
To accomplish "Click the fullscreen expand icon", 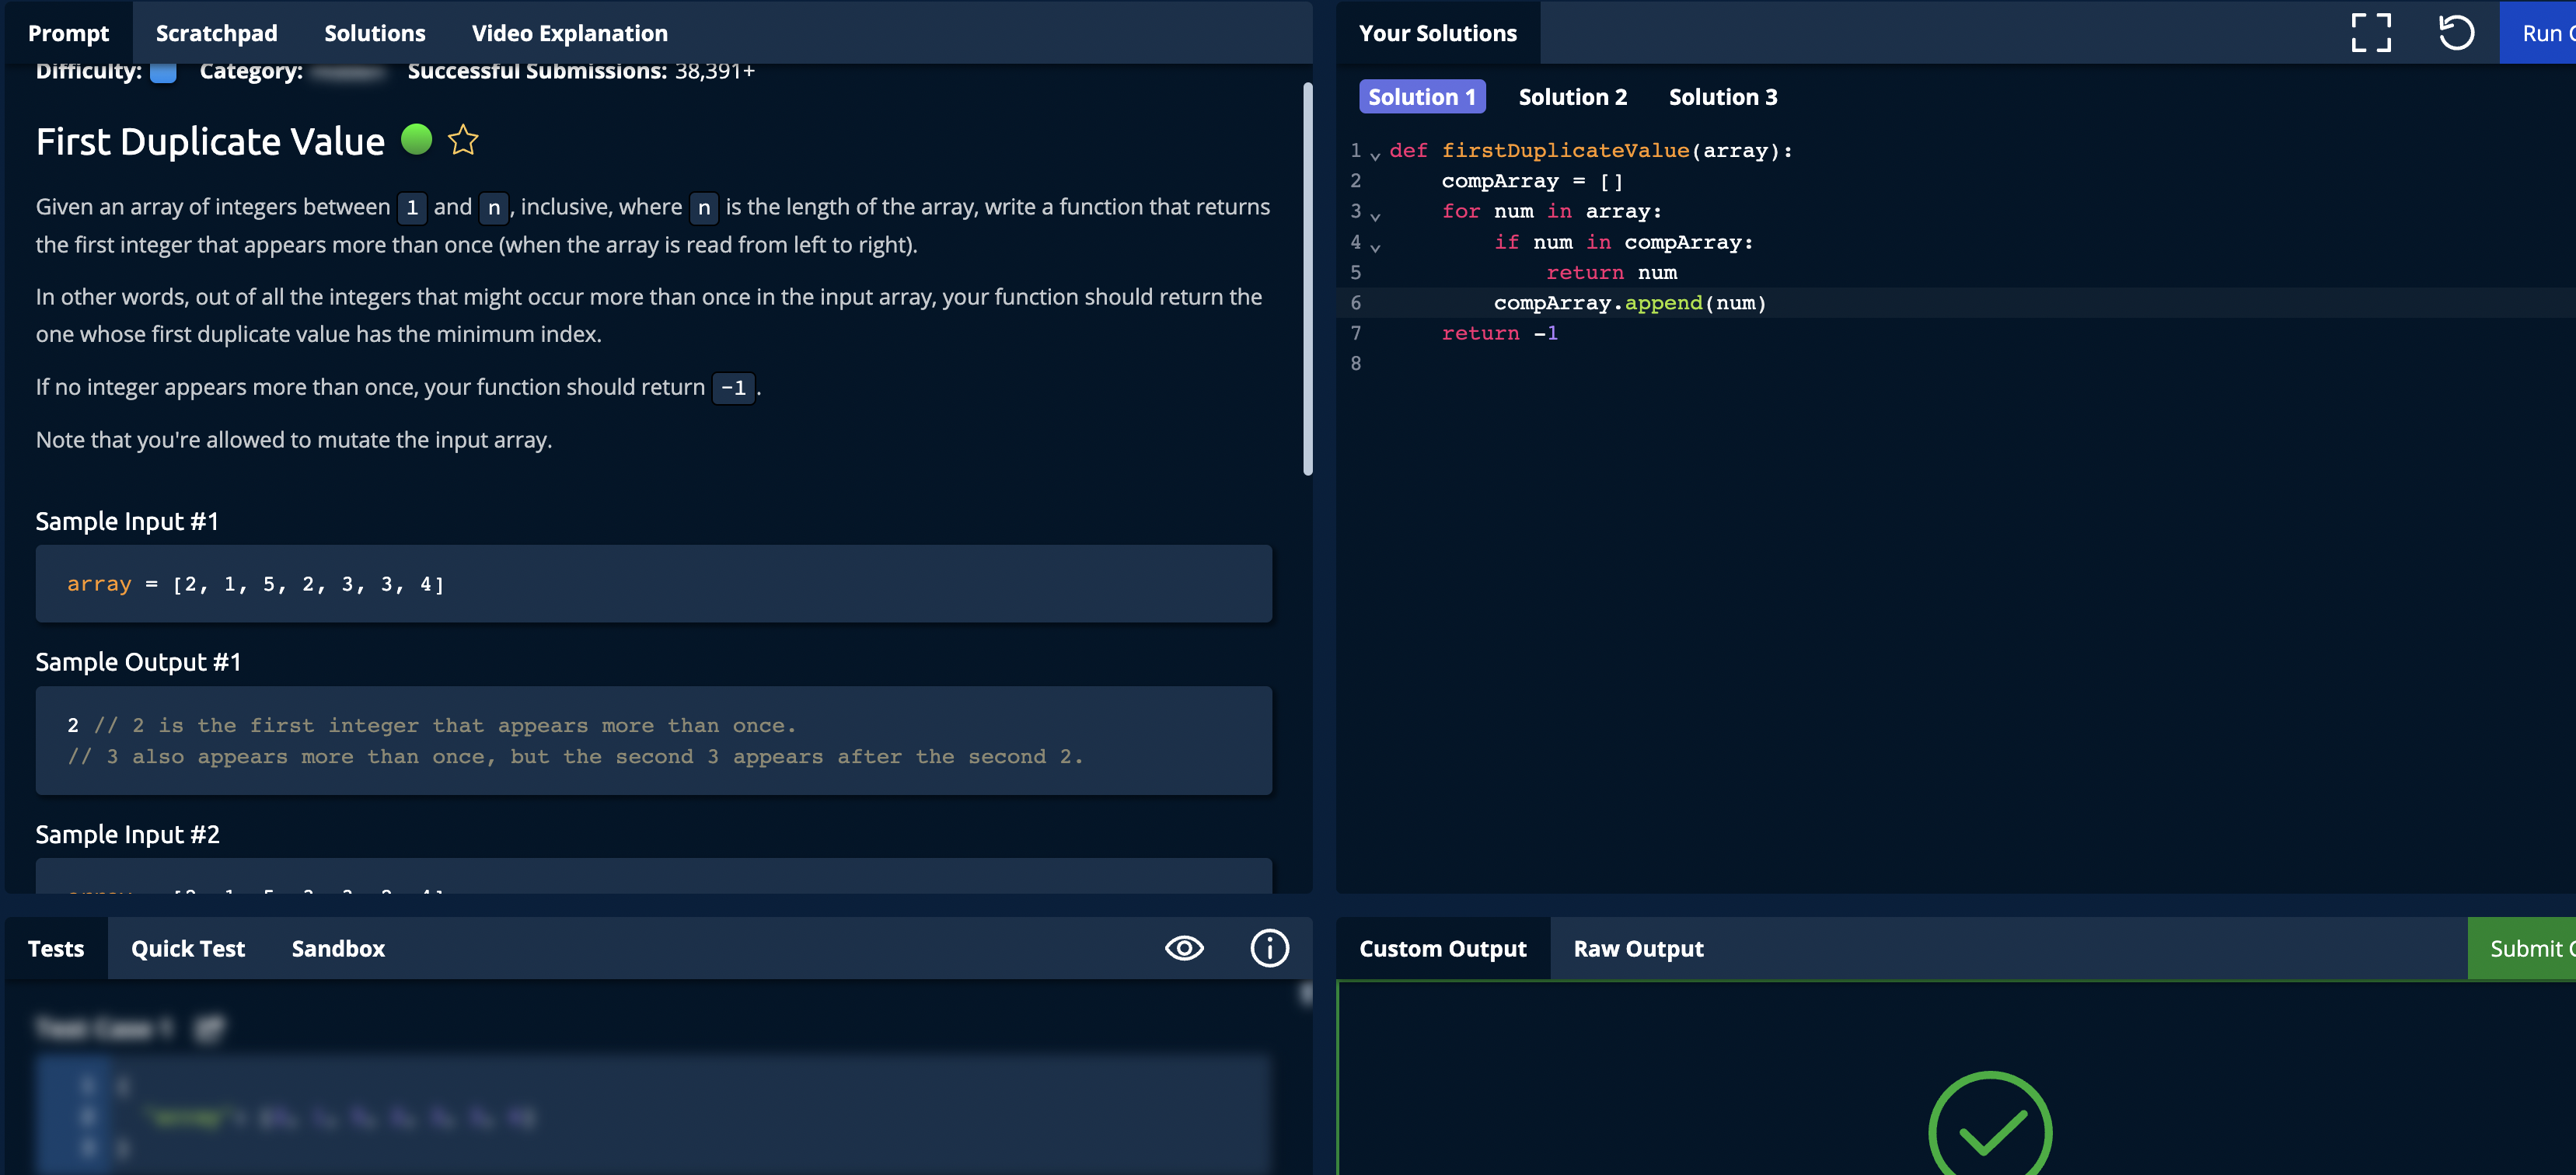I will [2370, 33].
